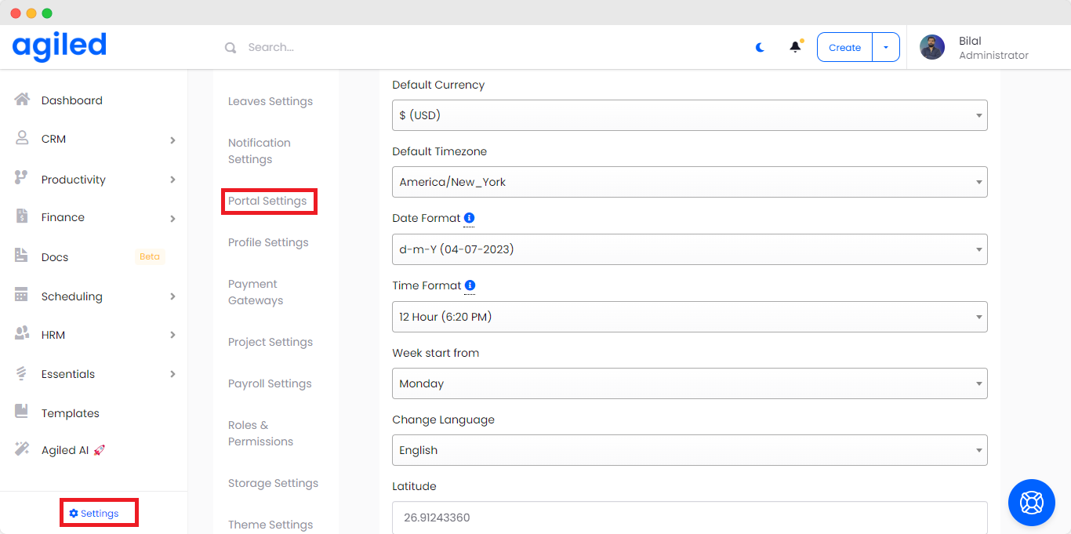Open the help lifebuoy chat button
Viewport: 1071px width, 534px height.
click(x=1031, y=502)
